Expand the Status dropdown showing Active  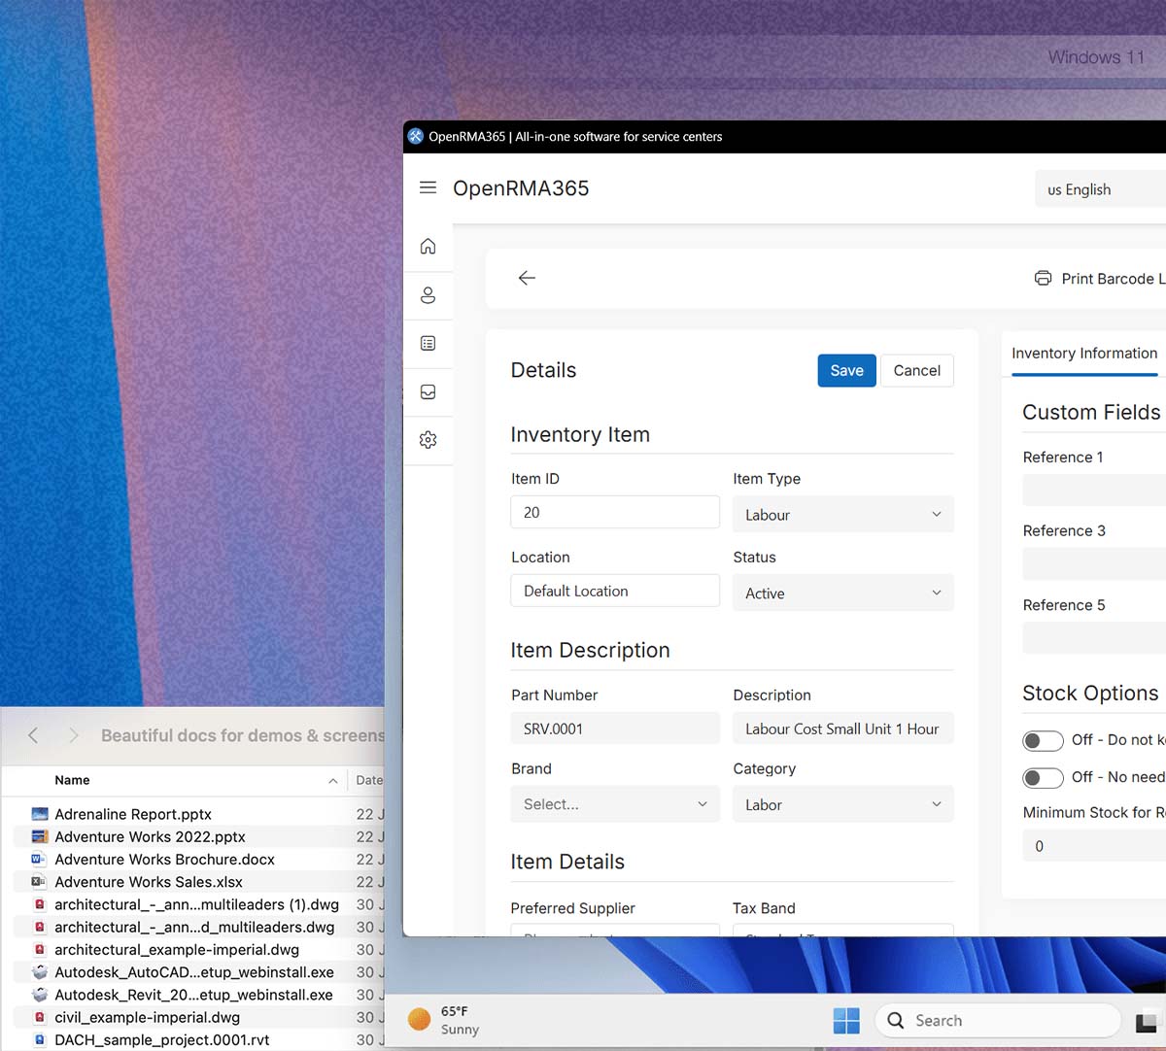(x=842, y=593)
